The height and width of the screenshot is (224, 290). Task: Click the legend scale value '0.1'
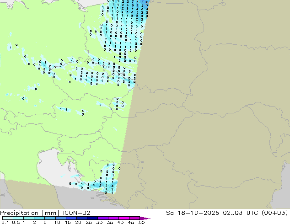coord(5,222)
